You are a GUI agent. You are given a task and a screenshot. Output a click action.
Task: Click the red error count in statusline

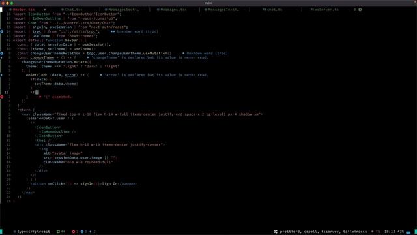(x=75, y=232)
